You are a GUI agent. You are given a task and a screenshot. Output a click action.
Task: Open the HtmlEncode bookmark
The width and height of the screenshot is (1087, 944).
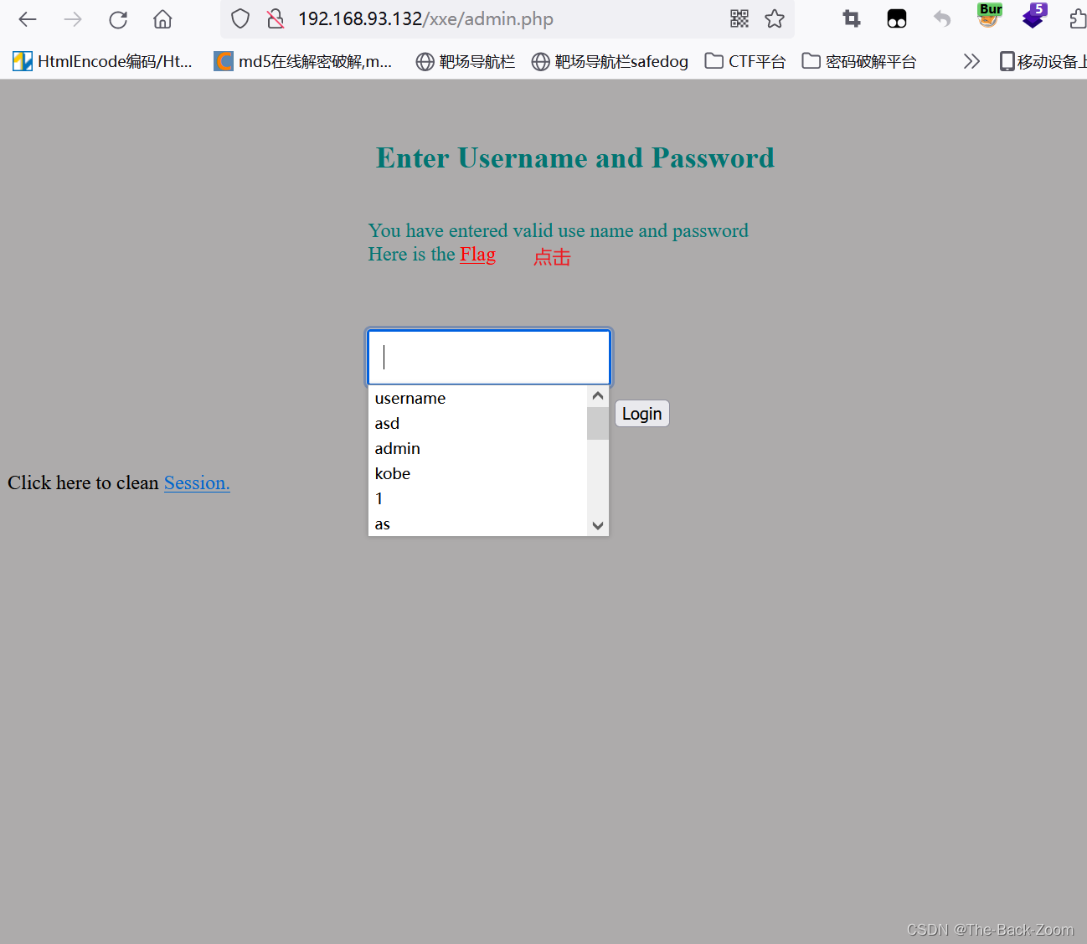(102, 61)
